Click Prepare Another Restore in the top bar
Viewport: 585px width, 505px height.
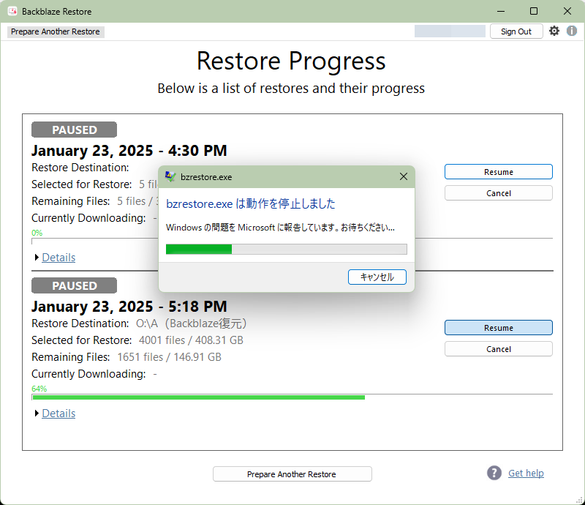click(56, 31)
